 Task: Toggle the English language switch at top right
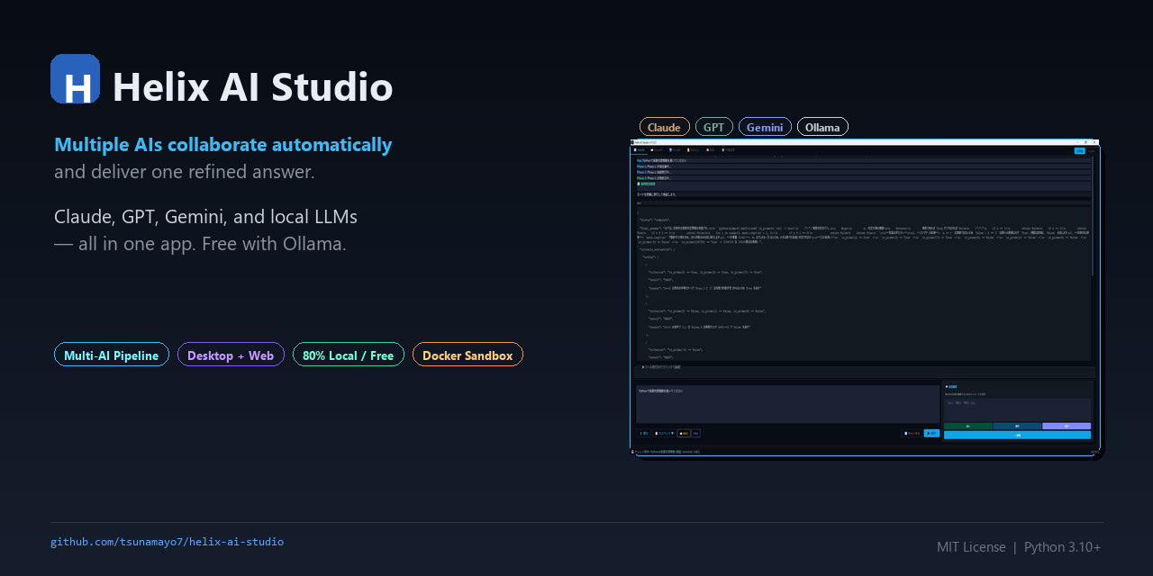point(1092,150)
